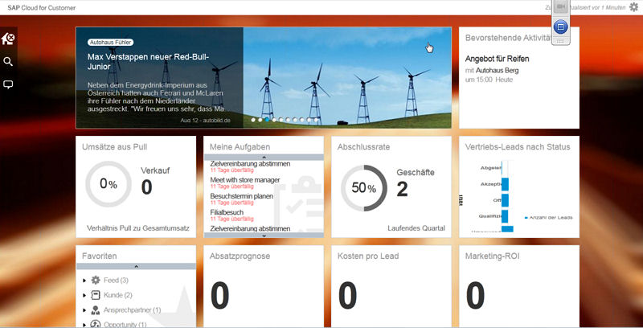Screen dimensions: 643x328
Task: Open headline Max Verstappen neuer Red-Bull-Junior
Action: pos(148,61)
